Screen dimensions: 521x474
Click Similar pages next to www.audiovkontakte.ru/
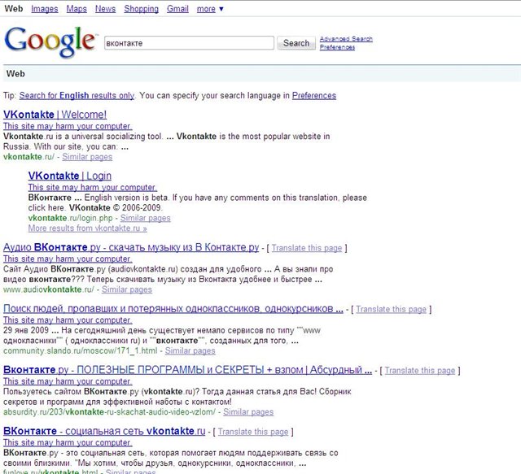(127, 289)
